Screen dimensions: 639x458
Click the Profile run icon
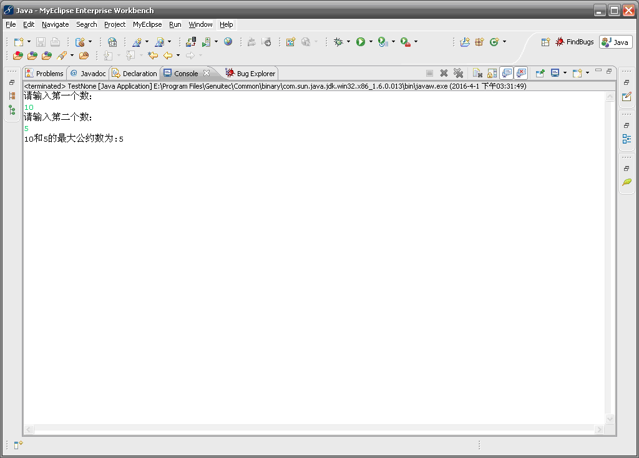[x=383, y=42]
